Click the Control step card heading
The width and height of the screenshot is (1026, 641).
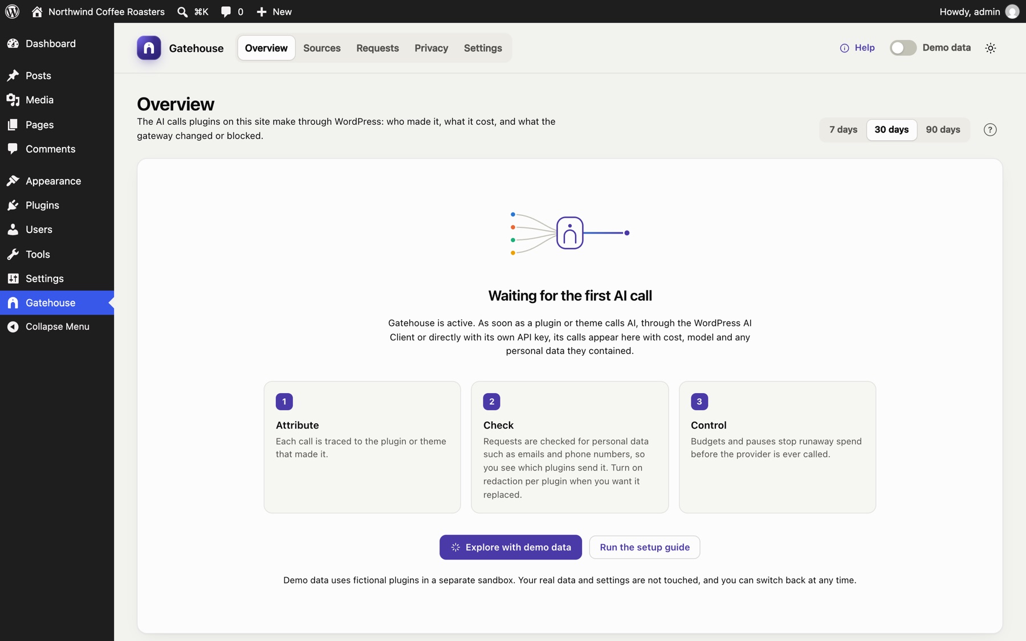pos(709,425)
